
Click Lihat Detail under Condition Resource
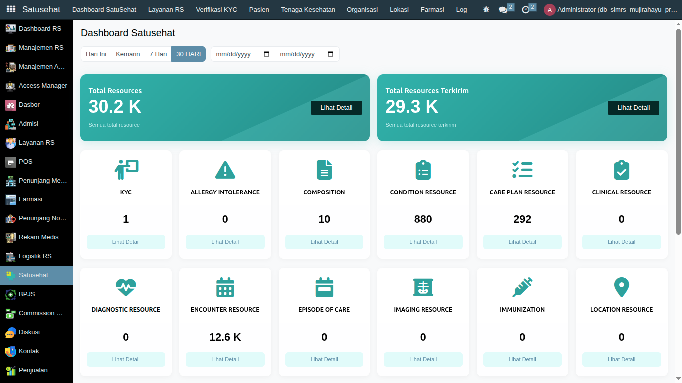(x=423, y=242)
